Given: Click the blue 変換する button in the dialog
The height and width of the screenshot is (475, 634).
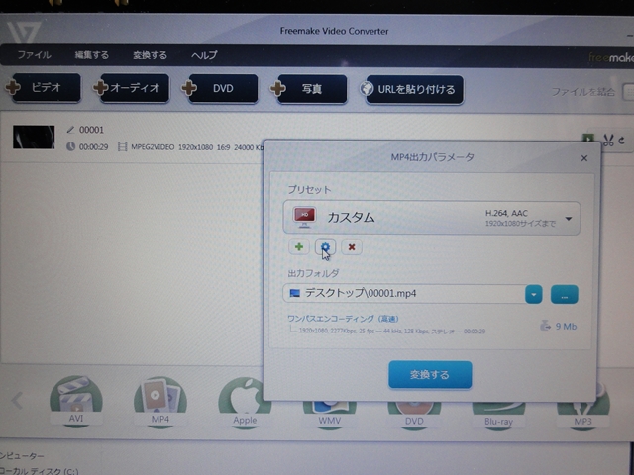Looking at the screenshot, I should (430, 375).
